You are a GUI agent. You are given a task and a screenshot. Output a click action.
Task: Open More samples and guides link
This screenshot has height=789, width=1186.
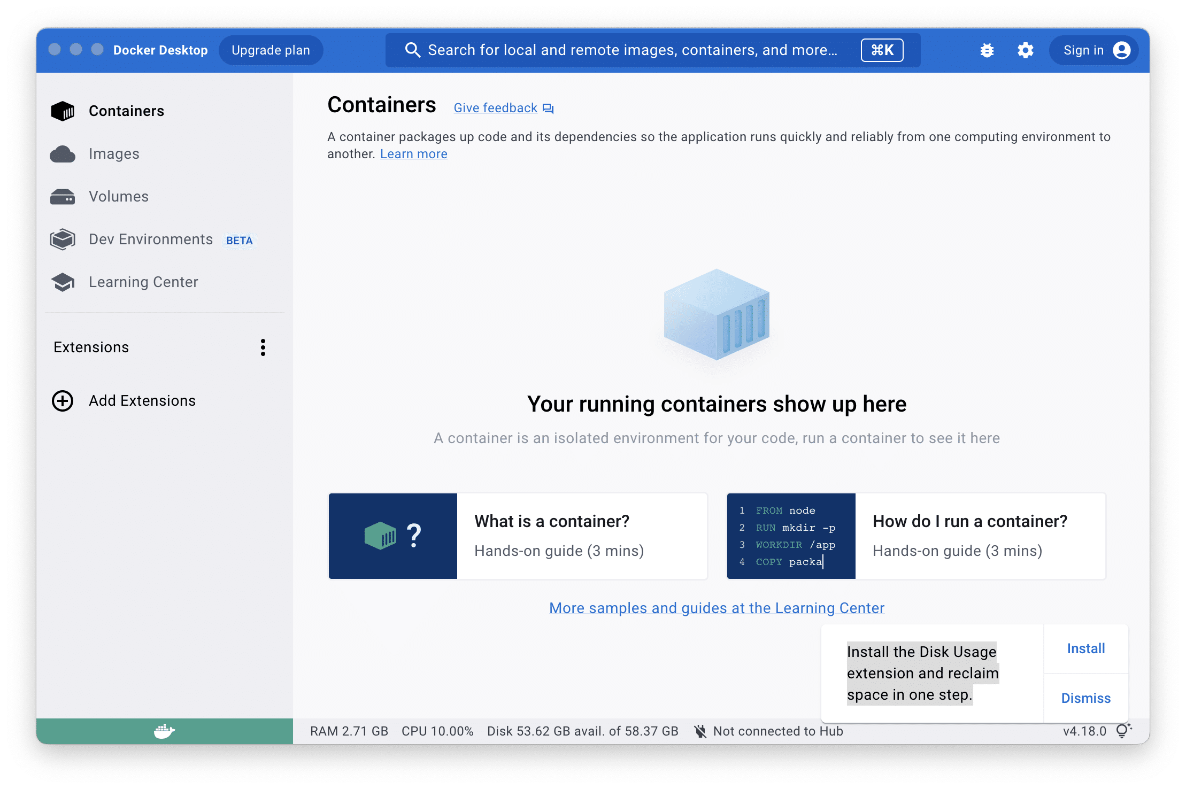[717, 608]
